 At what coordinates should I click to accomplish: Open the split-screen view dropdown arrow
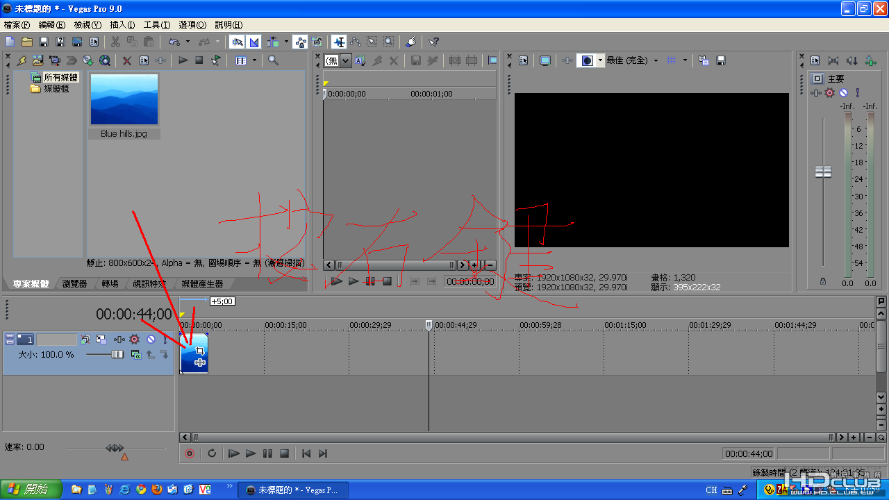(x=600, y=60)
